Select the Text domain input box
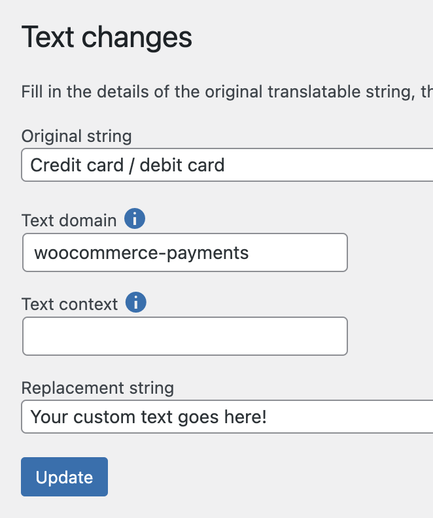Image resolution: width=433 pixels, height=518 pixels. click(x=185, y=252)
